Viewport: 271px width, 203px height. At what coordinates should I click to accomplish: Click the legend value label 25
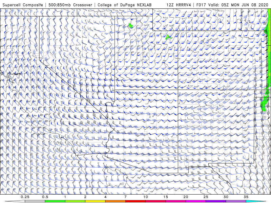206,197
